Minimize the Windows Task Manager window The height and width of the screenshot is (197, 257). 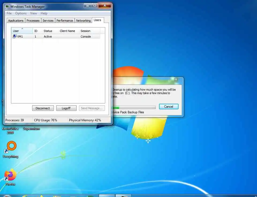[x=88, y=6]
